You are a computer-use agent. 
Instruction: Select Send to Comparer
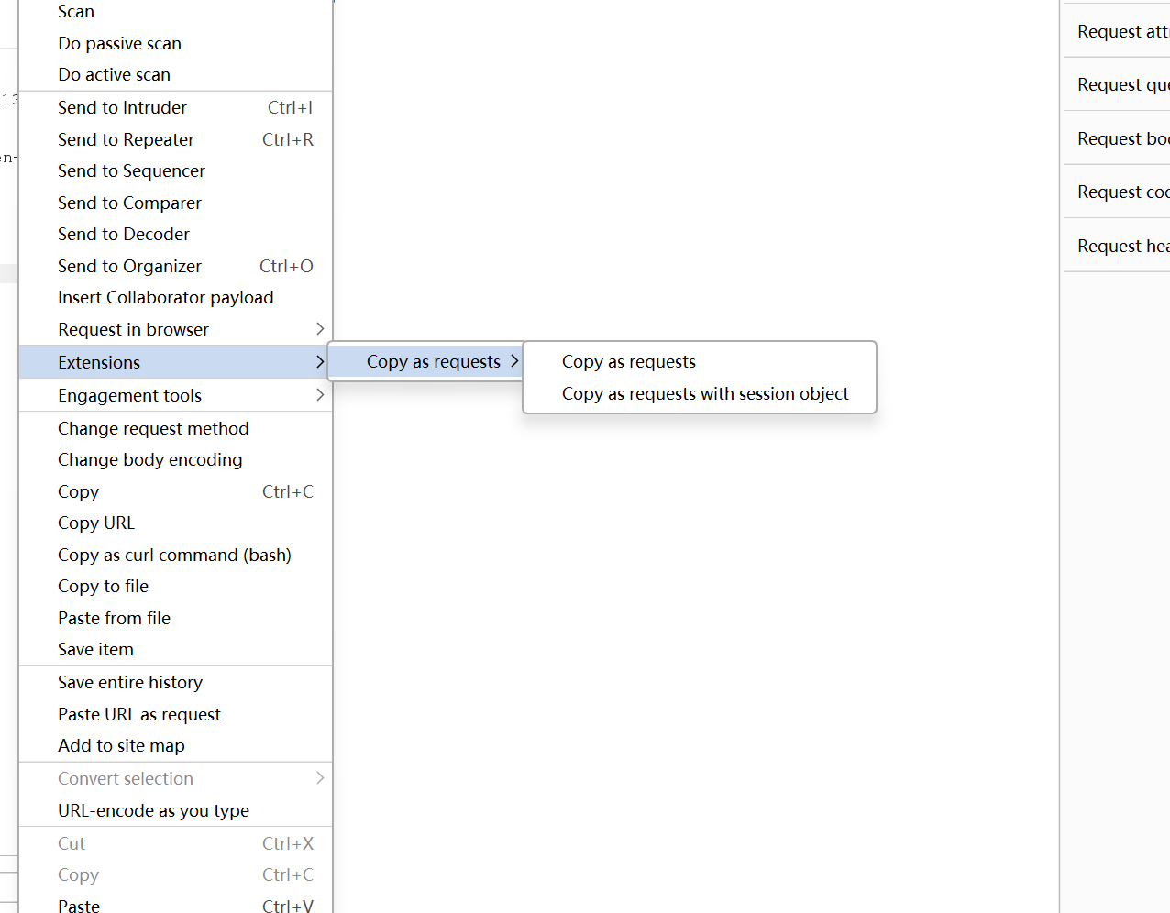128,203
